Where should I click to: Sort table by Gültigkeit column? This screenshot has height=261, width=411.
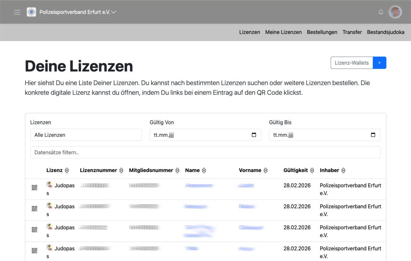pos(312,170)
